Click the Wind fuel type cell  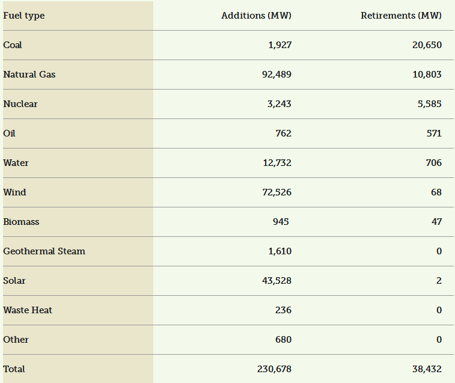pos(14,192)
